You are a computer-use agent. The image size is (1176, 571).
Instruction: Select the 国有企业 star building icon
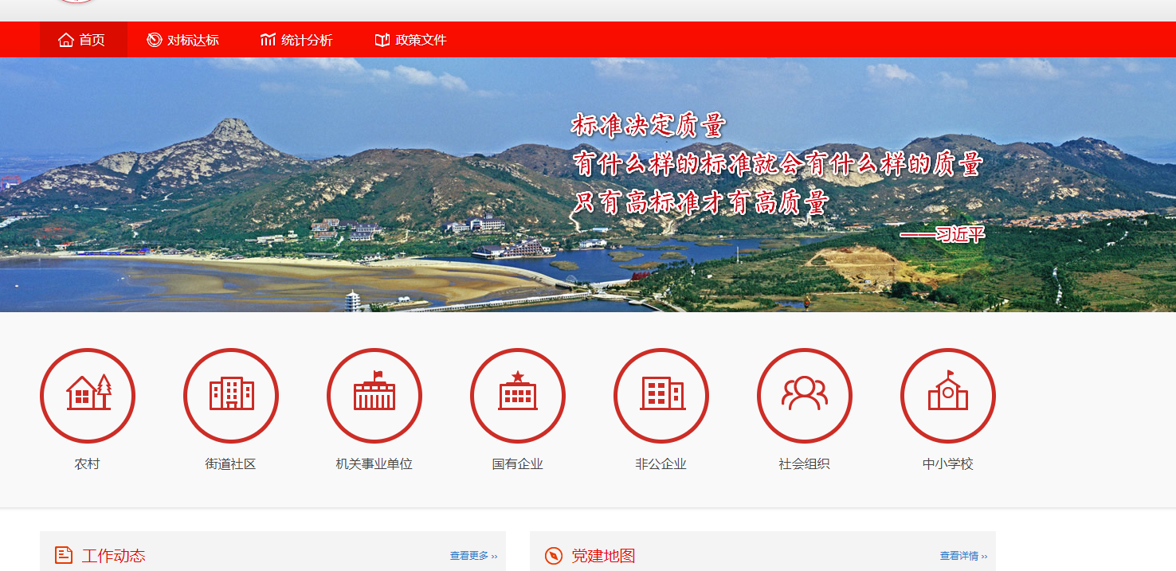(x=518, y=395)
